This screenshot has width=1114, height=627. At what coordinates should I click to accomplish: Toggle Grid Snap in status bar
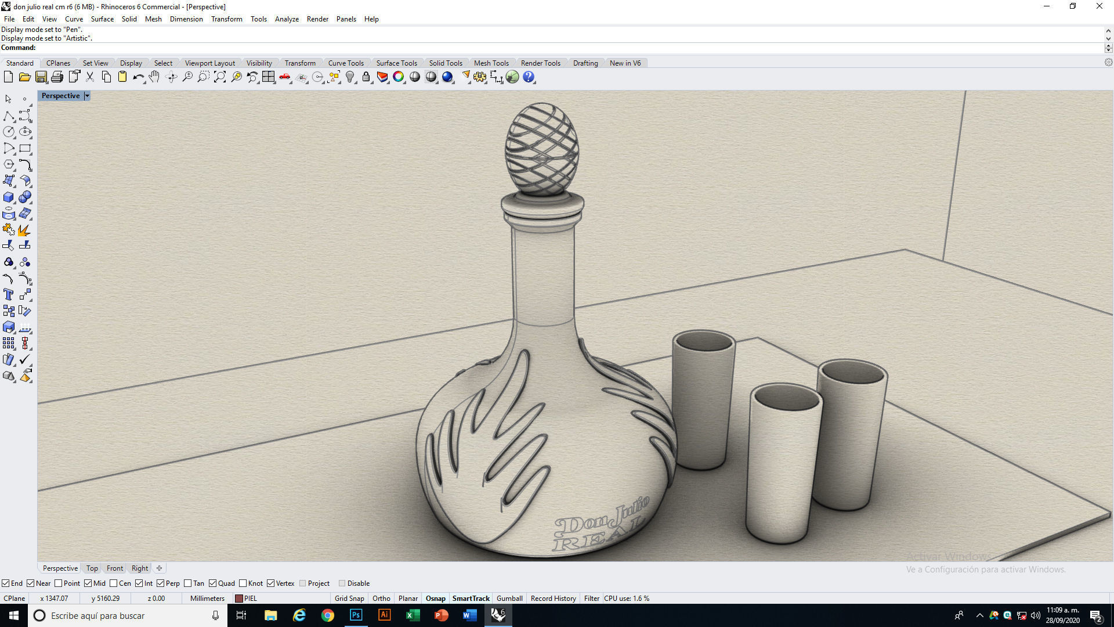pyautogui.click(x=349, y=599)
